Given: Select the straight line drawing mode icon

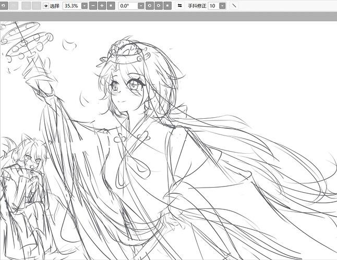Looking at the screenshot, I should point(234,6).
